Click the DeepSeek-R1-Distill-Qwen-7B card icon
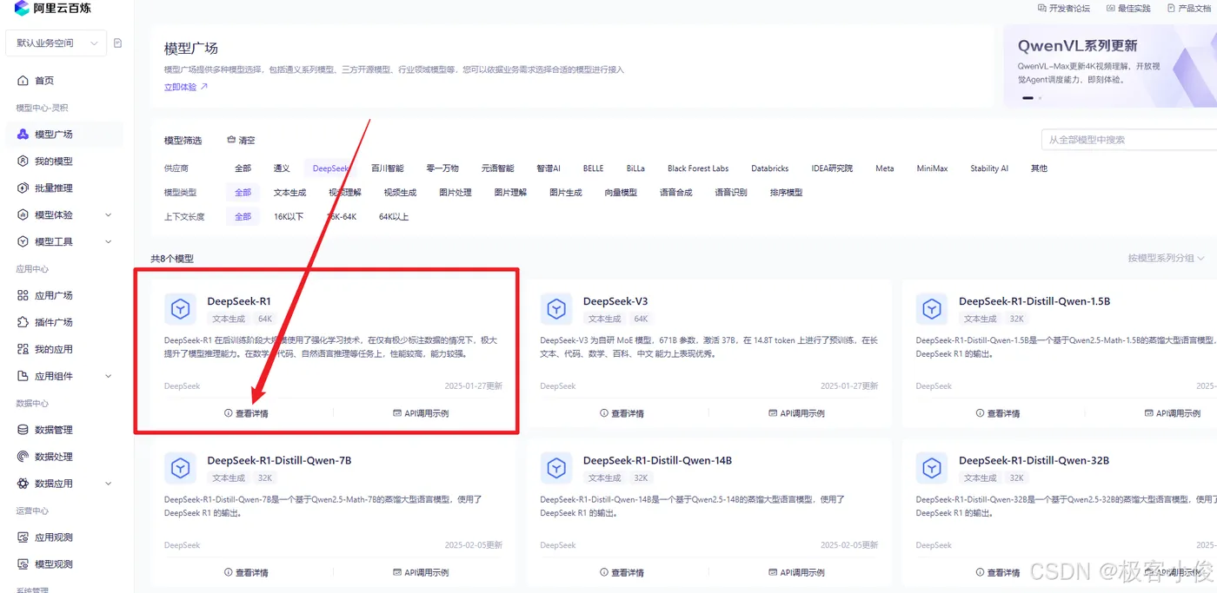This screenshot has width=1217, height=593. click(180, 468)
